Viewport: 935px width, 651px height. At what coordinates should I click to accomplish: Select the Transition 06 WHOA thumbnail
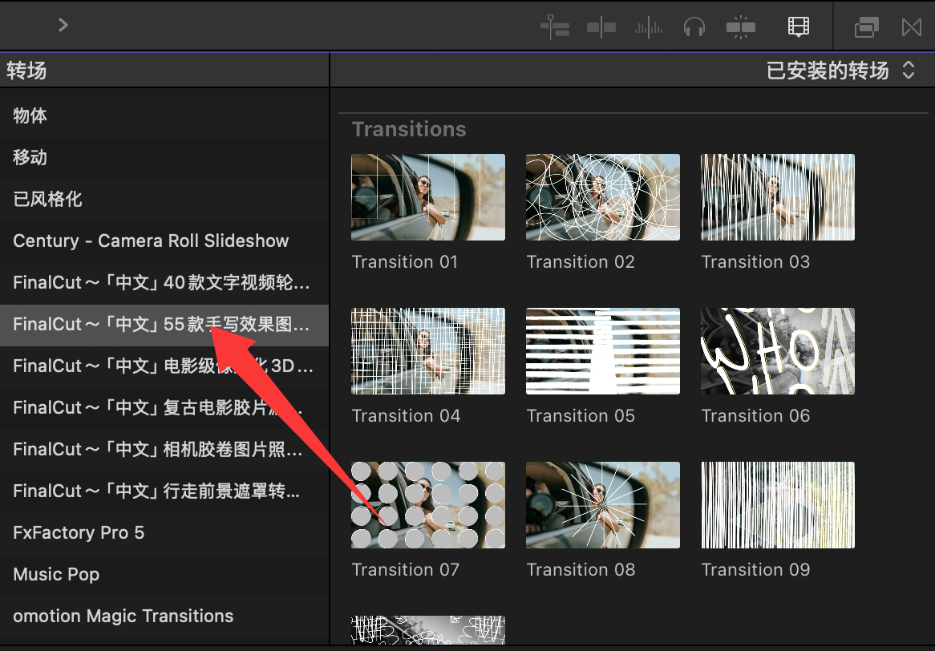(x=777, y=351)
